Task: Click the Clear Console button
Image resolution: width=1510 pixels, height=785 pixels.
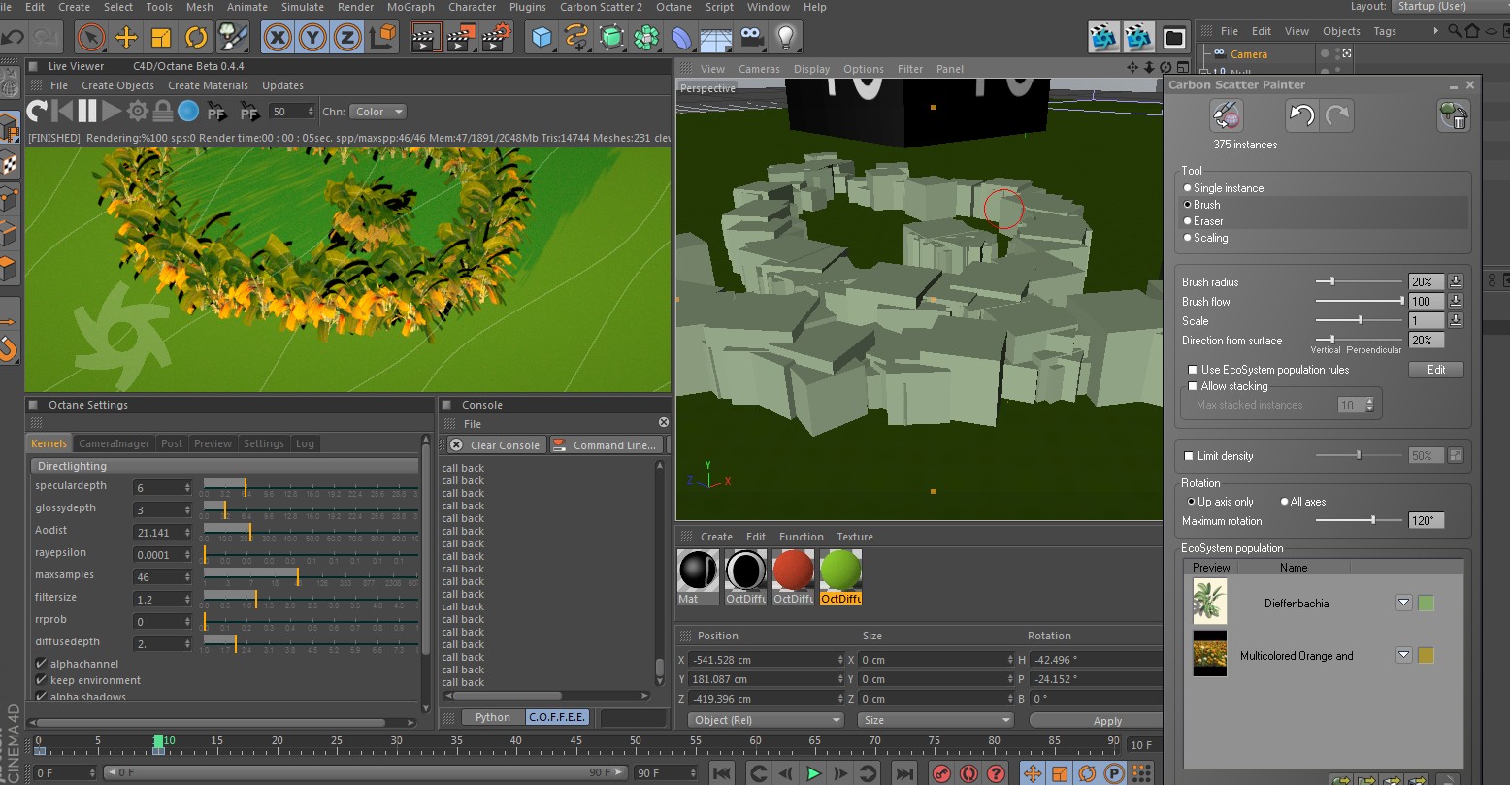Action: (495, 445)
